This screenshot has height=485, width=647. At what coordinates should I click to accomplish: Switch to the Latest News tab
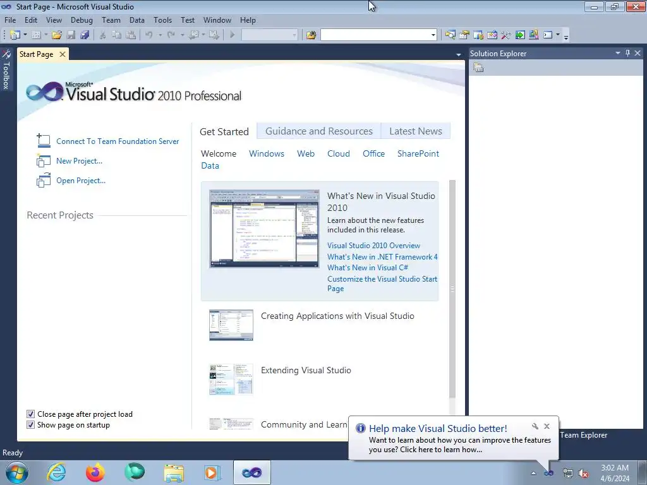click(416, 131)
